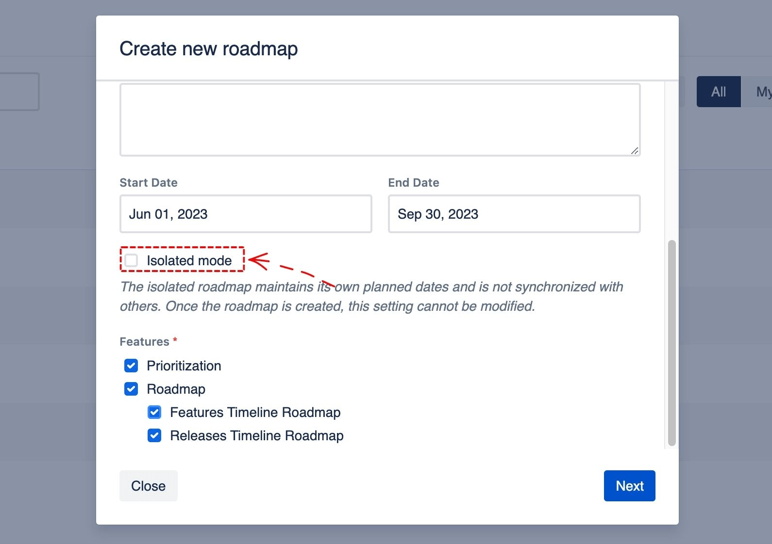Viewport: 772px width, 544px height.
Task: Enable the Isolated mode checkbox
Action: (132, 260)
